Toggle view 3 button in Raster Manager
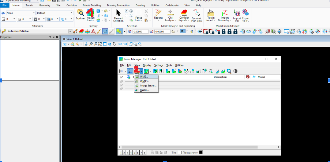This screenshot has height=162, width=330. point(128,153)
